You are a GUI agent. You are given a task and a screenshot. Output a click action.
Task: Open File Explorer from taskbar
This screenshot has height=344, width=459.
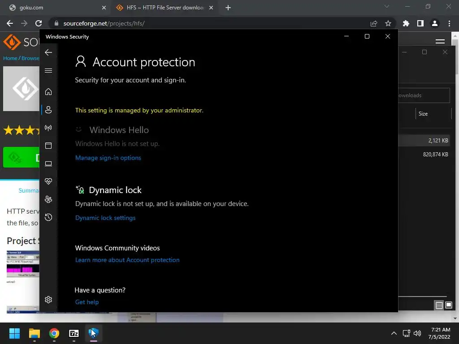coord(34,333)
